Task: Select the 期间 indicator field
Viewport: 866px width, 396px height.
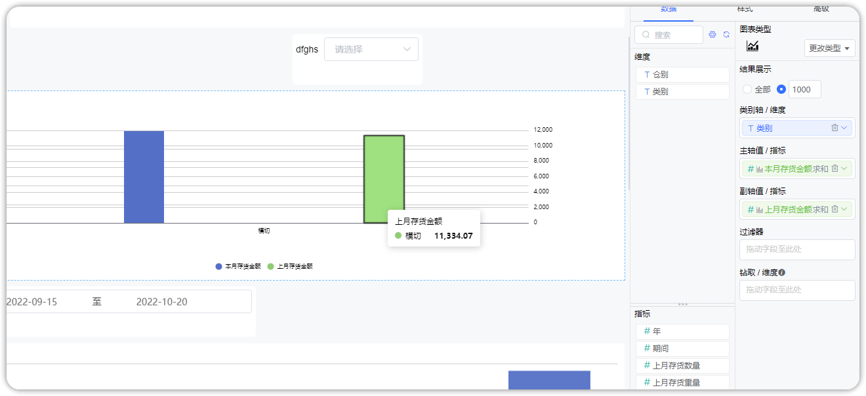Action: click(682, 349)
